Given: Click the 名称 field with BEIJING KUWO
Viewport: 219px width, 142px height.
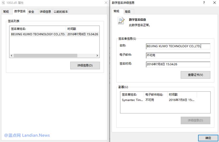Looking at the screenshot, I should pyautogui.click(x=178, y=46).
